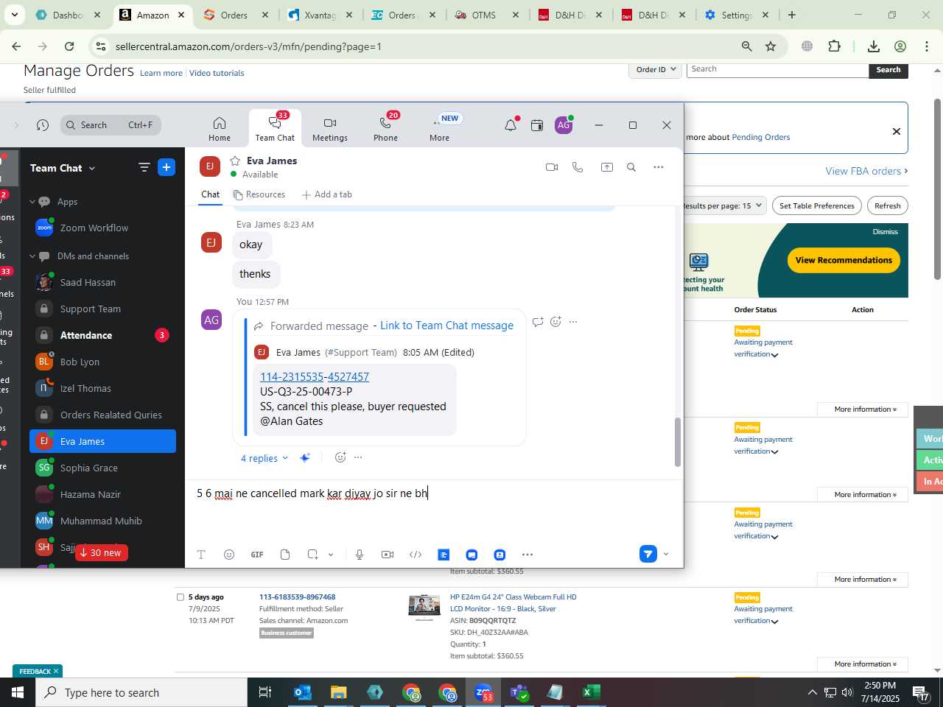Reply in thread icon on forwarded message
Viewport: 943px width, 707px height.
(538, 322)
